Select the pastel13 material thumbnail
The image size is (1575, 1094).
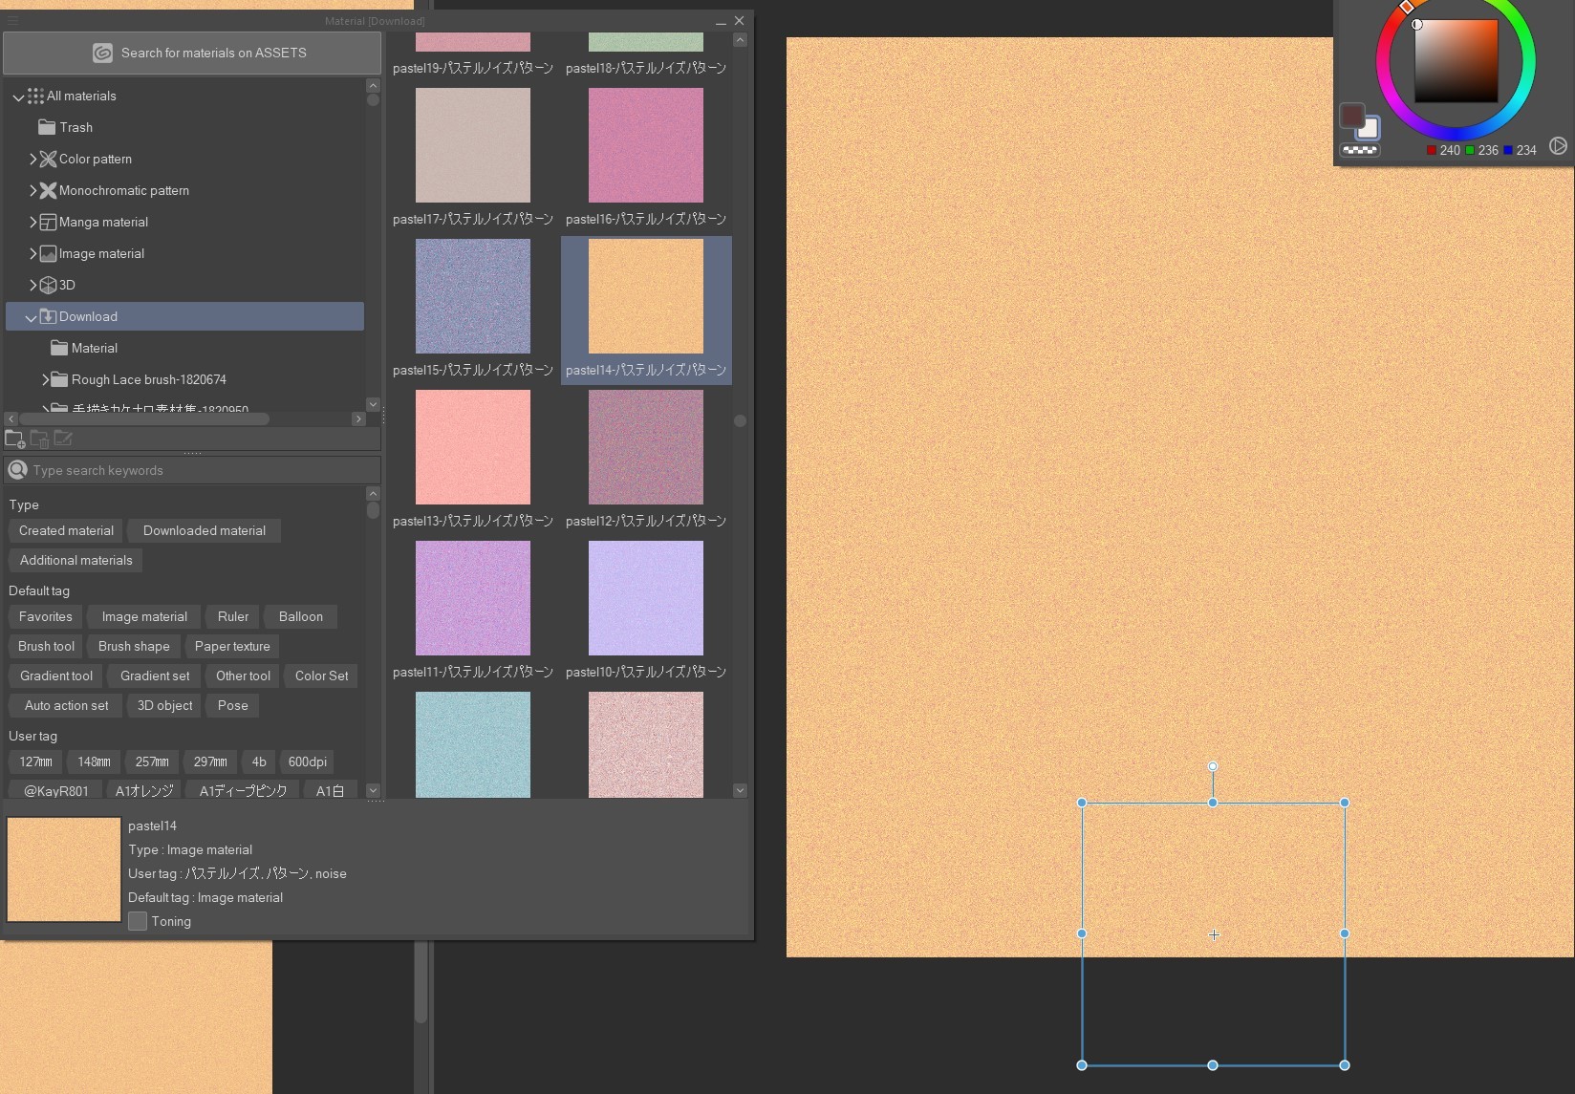click(473, 447)
